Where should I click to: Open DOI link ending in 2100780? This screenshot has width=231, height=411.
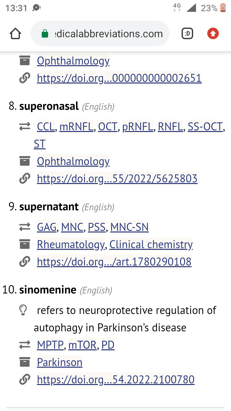click(x=116, y=380)
